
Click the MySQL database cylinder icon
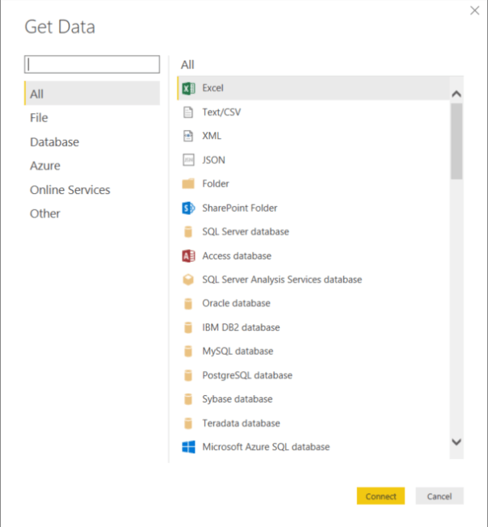click(x=188, y=352)
